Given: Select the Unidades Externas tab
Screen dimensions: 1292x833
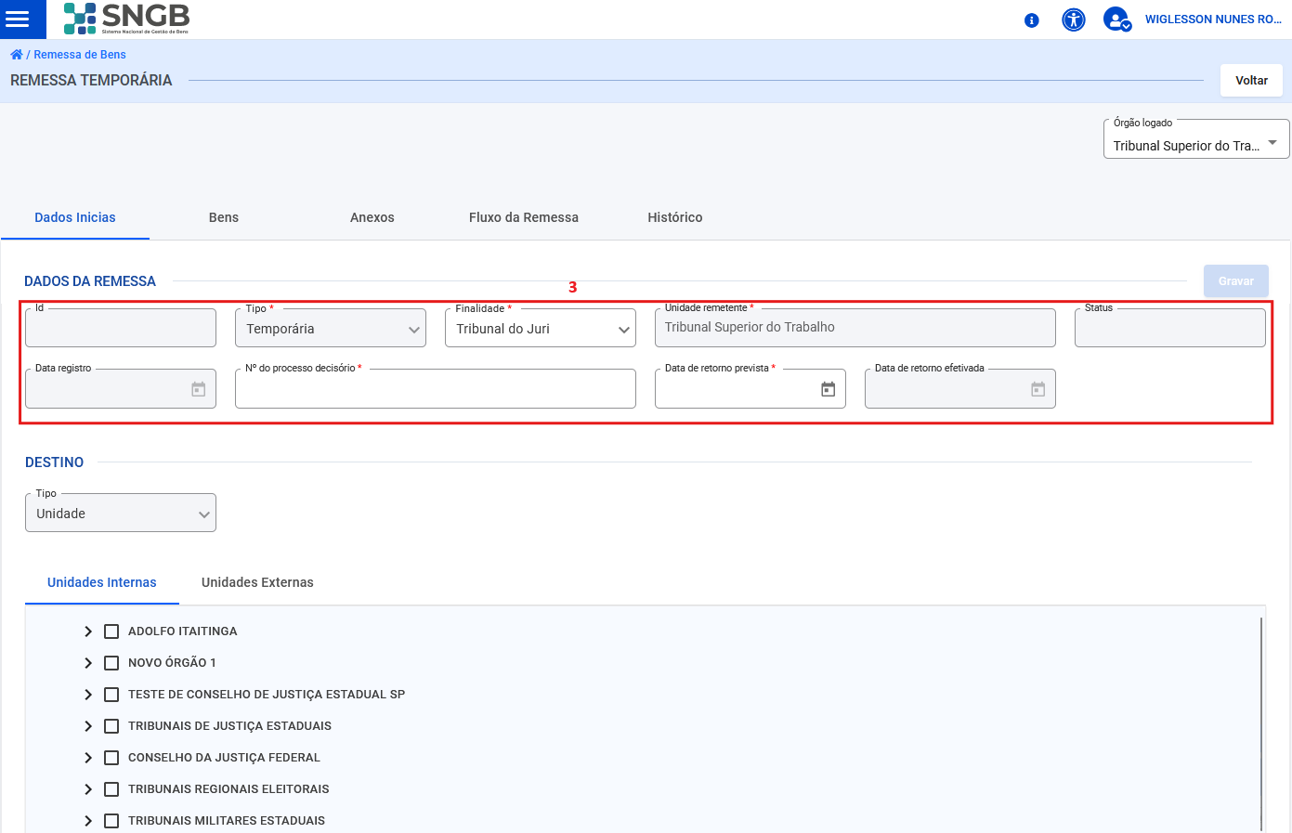Looking at the screenshot, I should point(257,582).
